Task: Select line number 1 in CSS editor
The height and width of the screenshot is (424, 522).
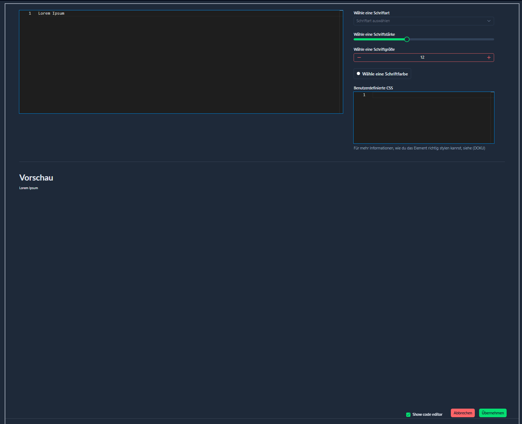Action: tap(364, 95)
